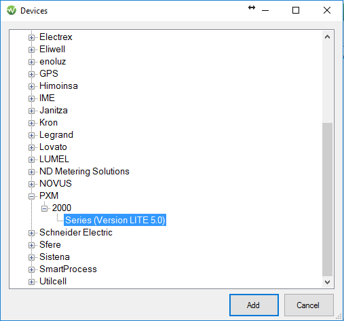Expand the ND Metering Solutions node
The image size is (344, 321).
(x=31, y=172)
